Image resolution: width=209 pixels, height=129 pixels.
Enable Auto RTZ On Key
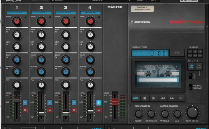pyautogui.click(x=191, y=66)
